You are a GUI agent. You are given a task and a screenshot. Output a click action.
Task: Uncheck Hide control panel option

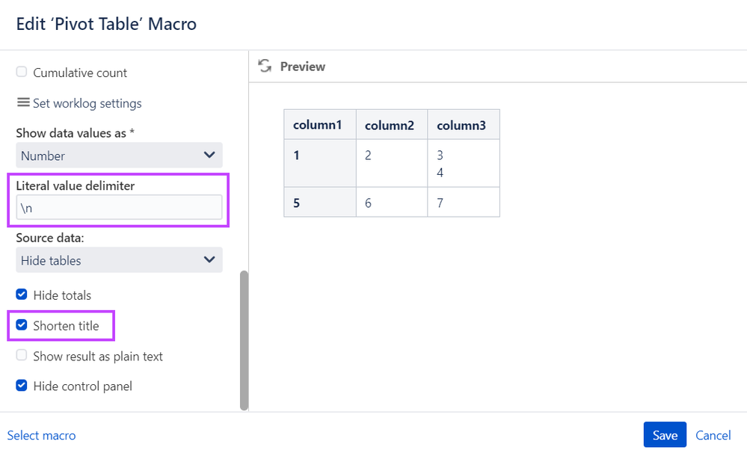(x=22, y=386)
